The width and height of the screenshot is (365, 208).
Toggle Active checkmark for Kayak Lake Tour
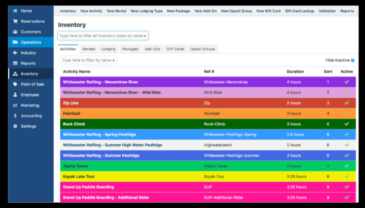tap(347, 176)
